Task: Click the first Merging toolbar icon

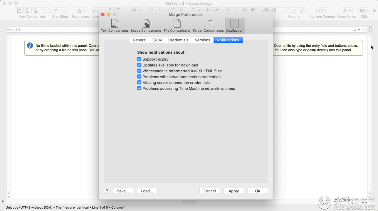Action: [285, 11]
